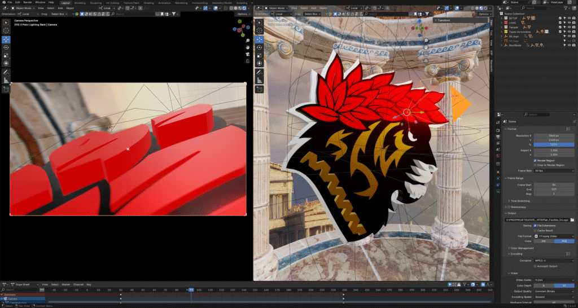This screenshot has width=578, height=308.
Task: Toggle camera view icon in left viewport
Action: (x=248, y=54)
